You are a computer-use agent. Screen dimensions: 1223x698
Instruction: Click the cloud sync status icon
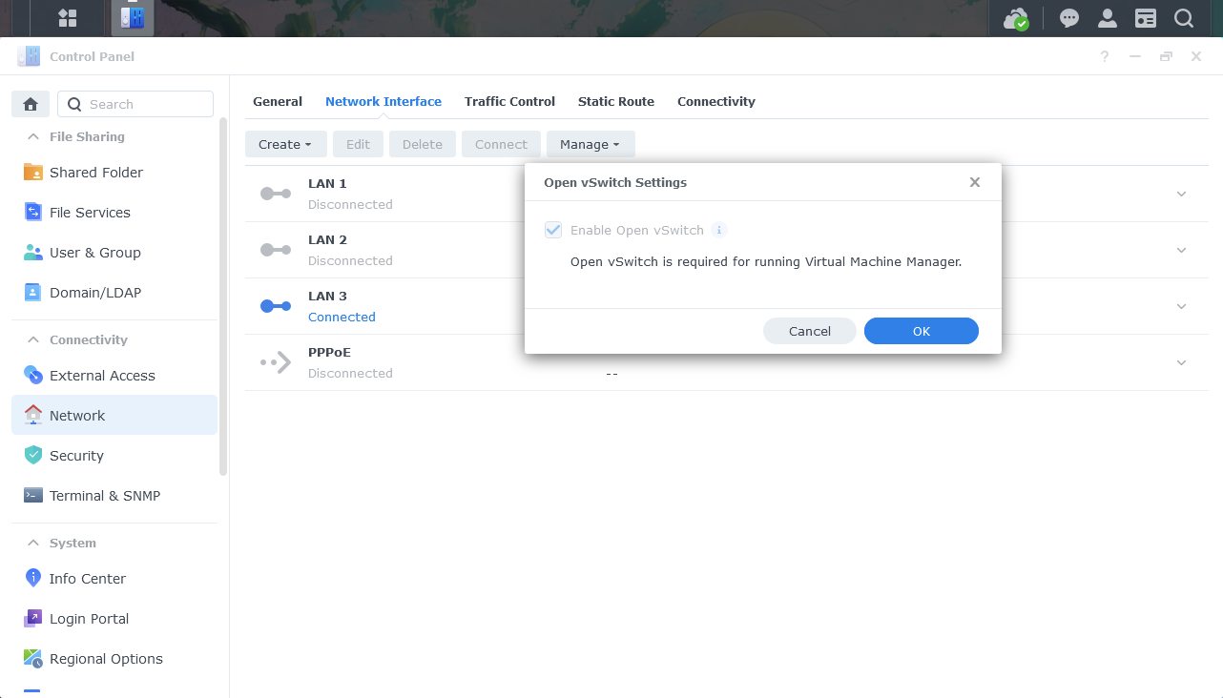tap(1016, 18)
